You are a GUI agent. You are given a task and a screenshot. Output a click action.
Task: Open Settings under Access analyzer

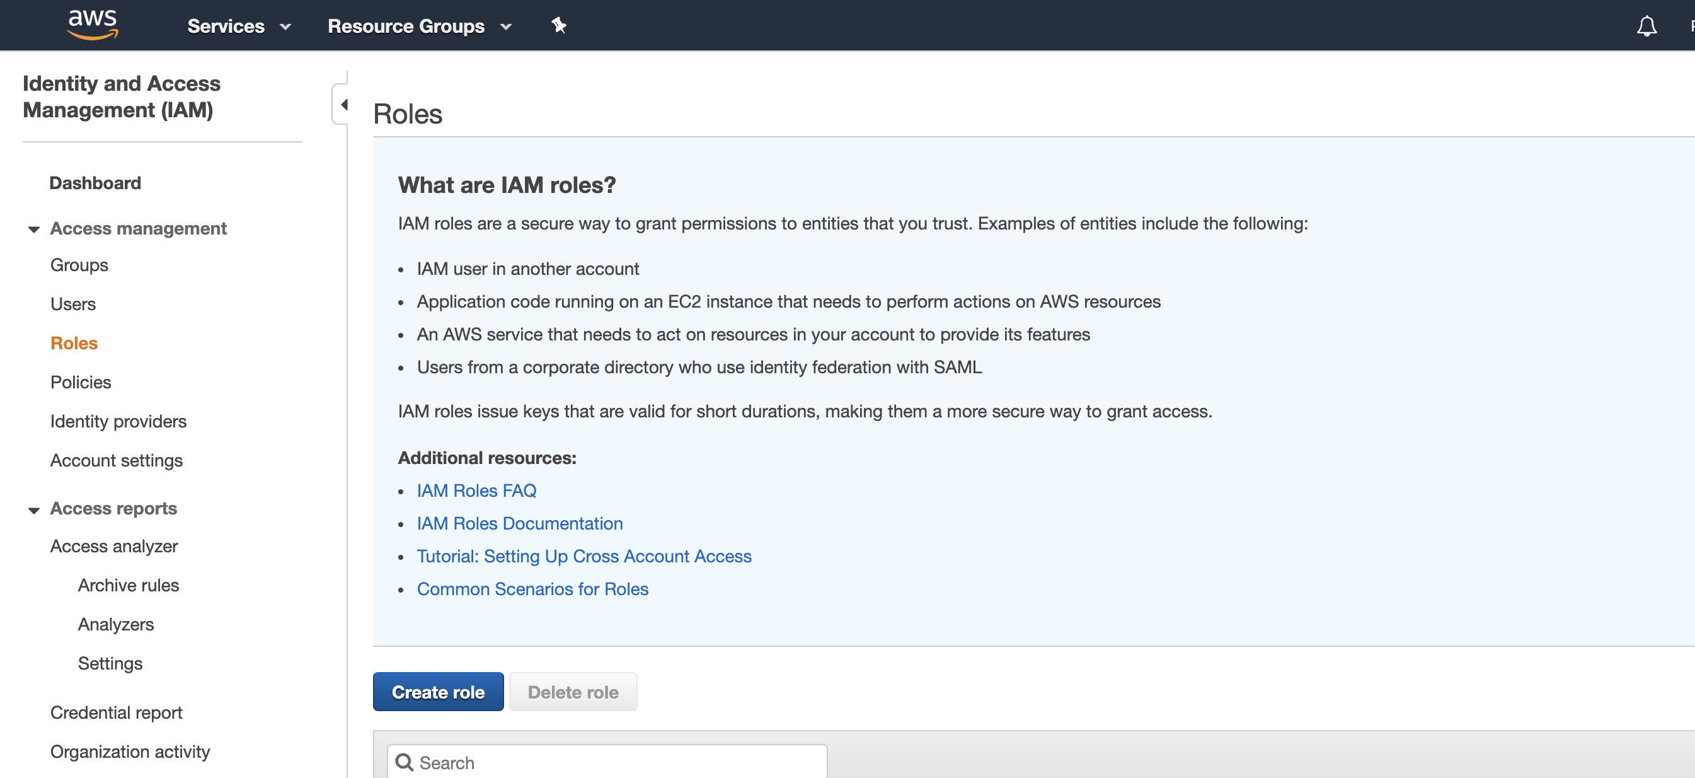110,663
